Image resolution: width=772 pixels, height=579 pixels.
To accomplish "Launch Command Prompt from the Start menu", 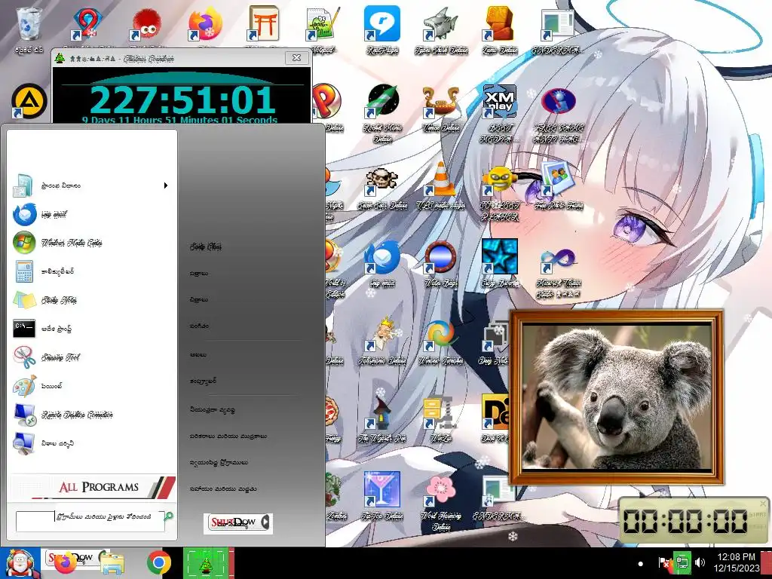I will click(92, 329).
